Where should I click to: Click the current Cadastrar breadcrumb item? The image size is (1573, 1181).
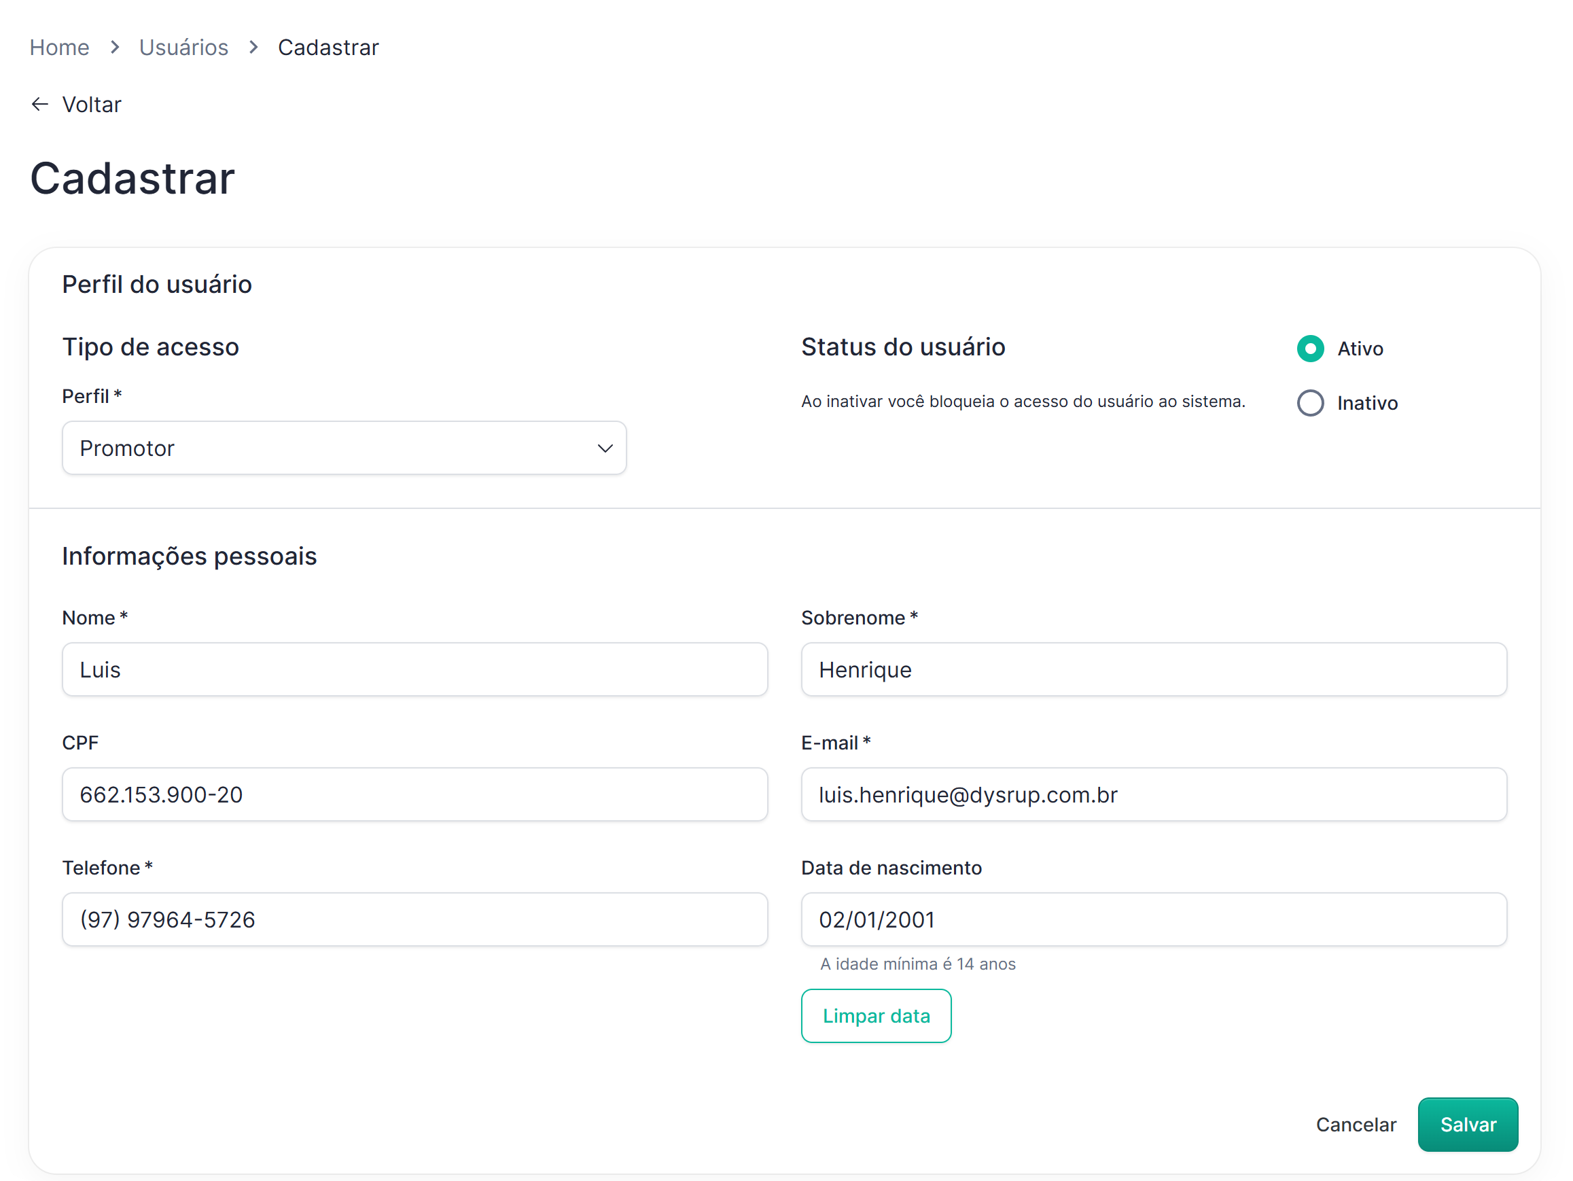pyautogui.click(x=328, y=48)
